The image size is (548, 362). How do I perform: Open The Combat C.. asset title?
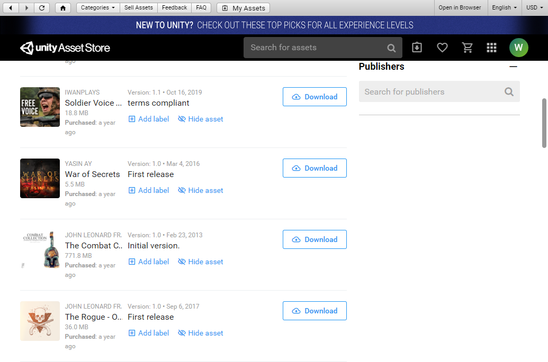coord(94,246)
